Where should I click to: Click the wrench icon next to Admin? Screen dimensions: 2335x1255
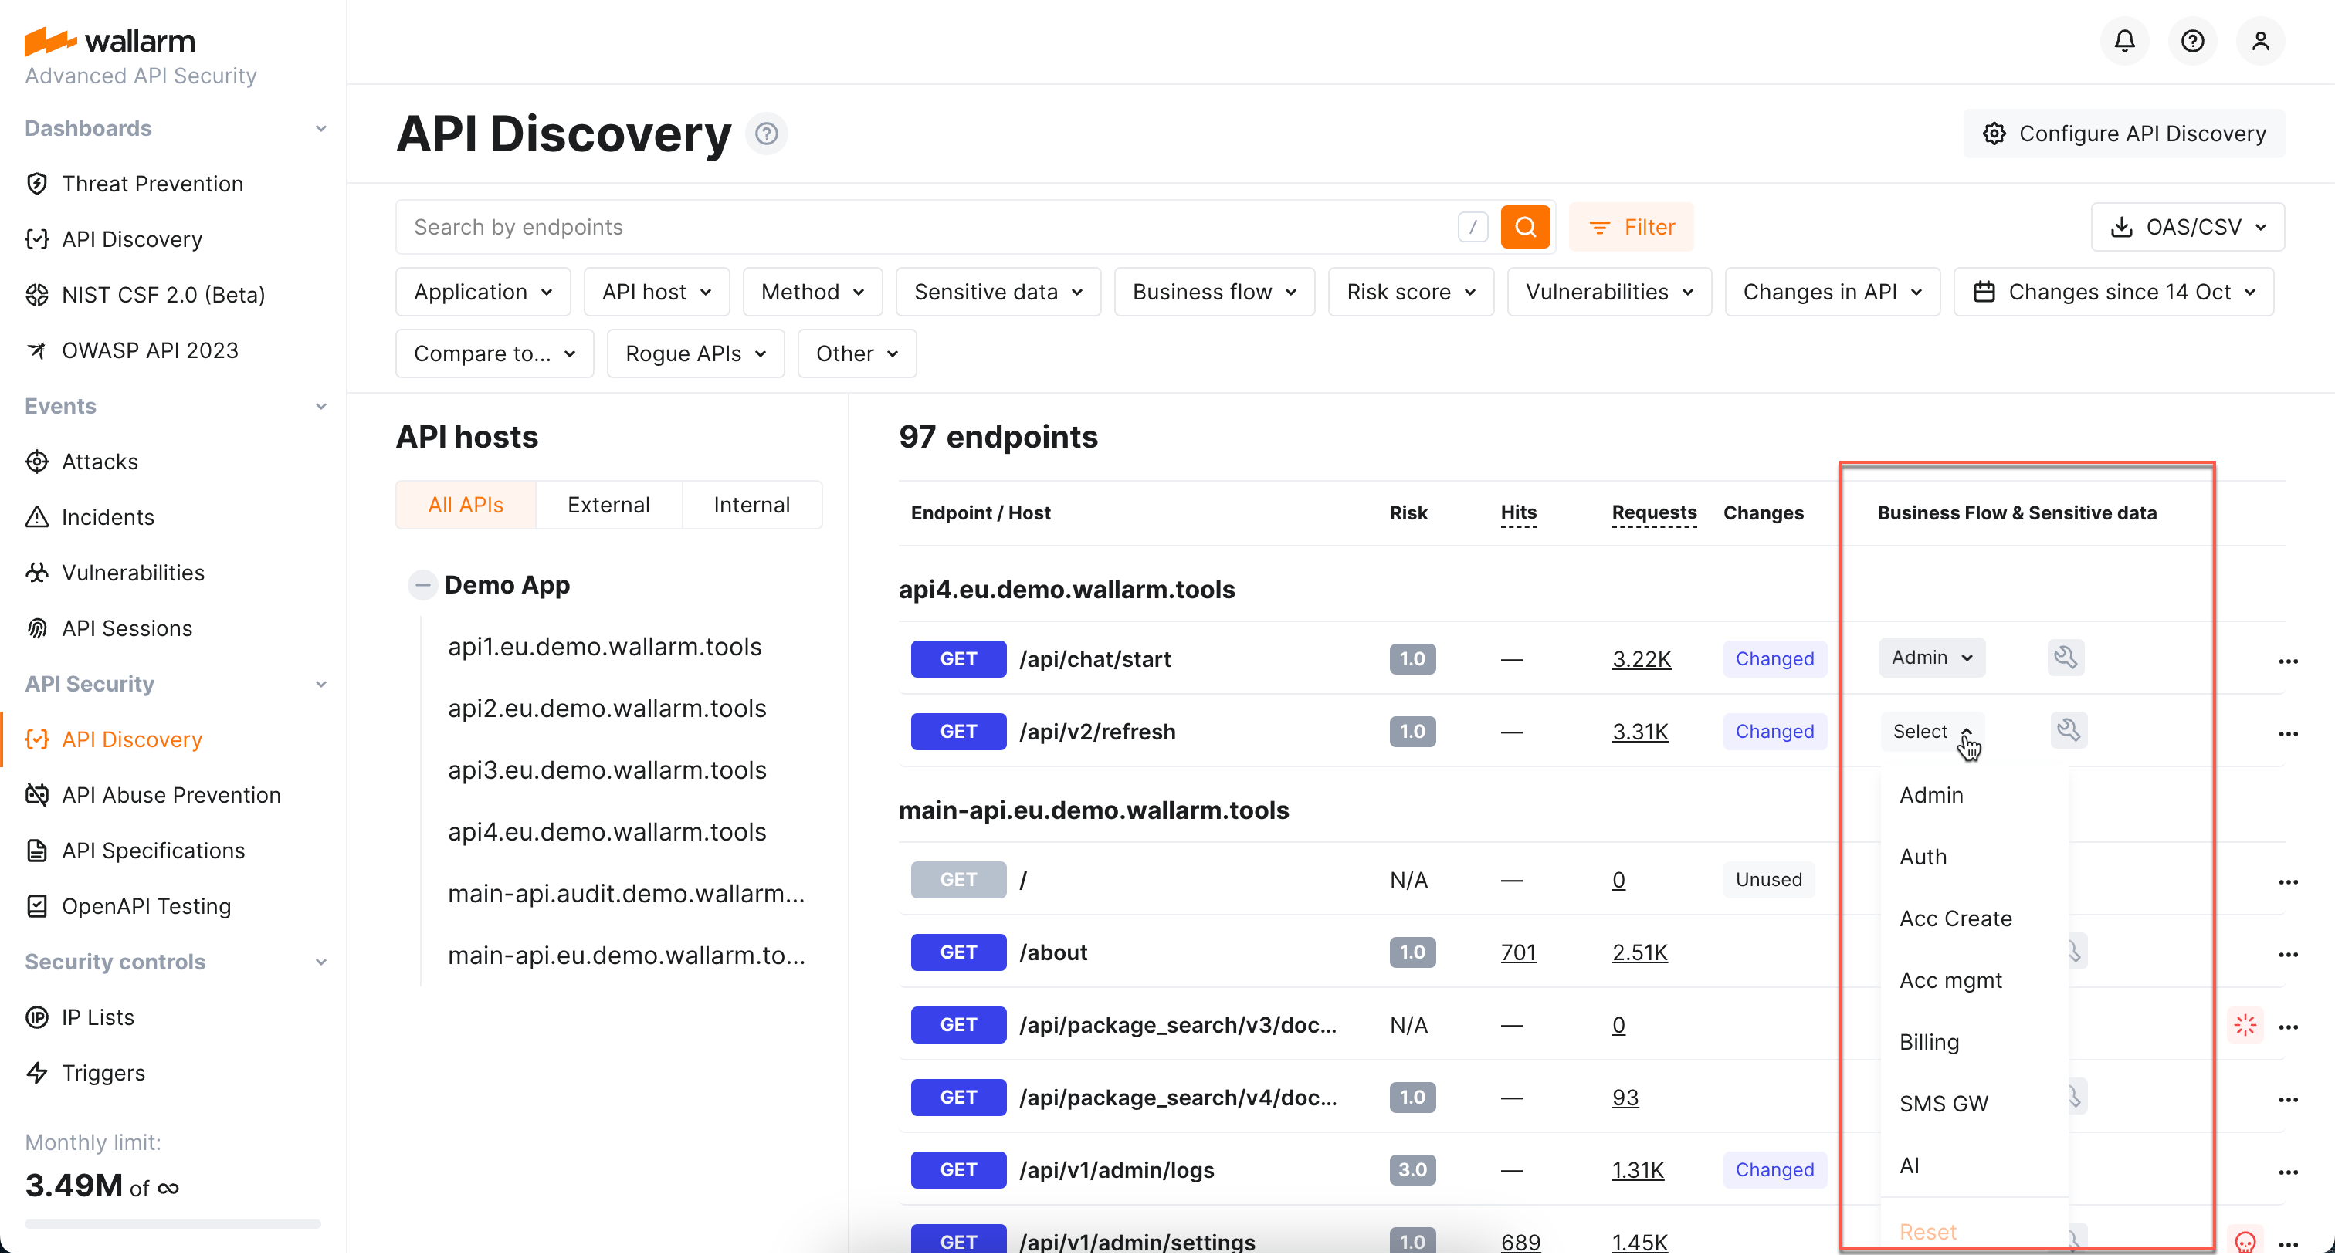[2066, 658]
